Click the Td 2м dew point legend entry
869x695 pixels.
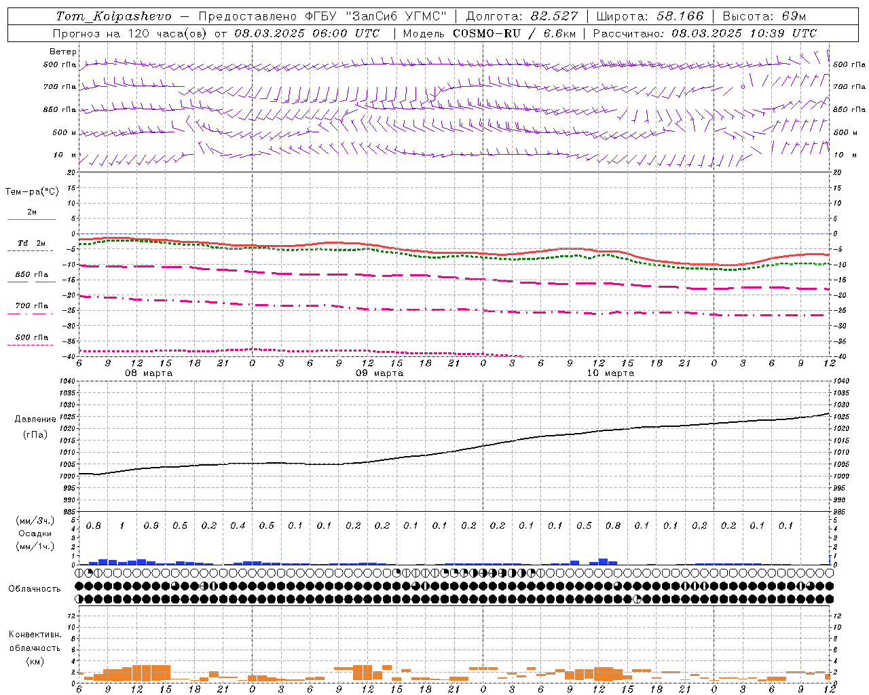point(31,243)
